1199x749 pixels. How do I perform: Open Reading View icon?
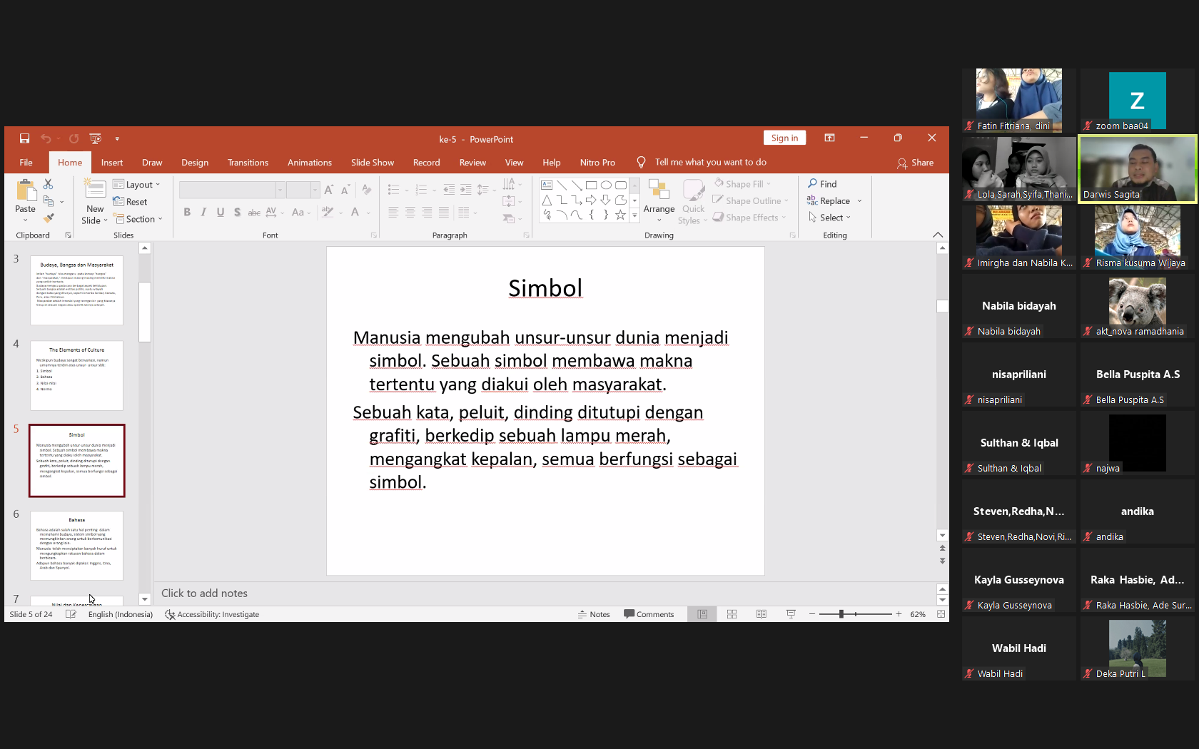click(762, 614)
